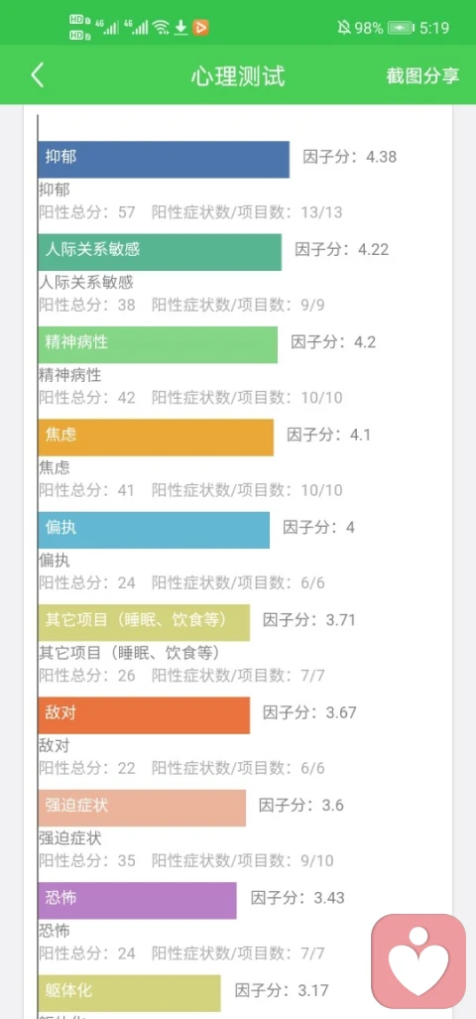
Task: Open the pink heart floating icon
Action: point(418,961)
